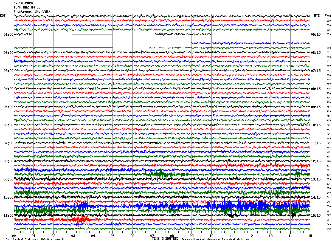Viewport: 332px width, 243px height.
Task: Click DC offset value 688
Action: pyautogui.click(x=328, y=148)
